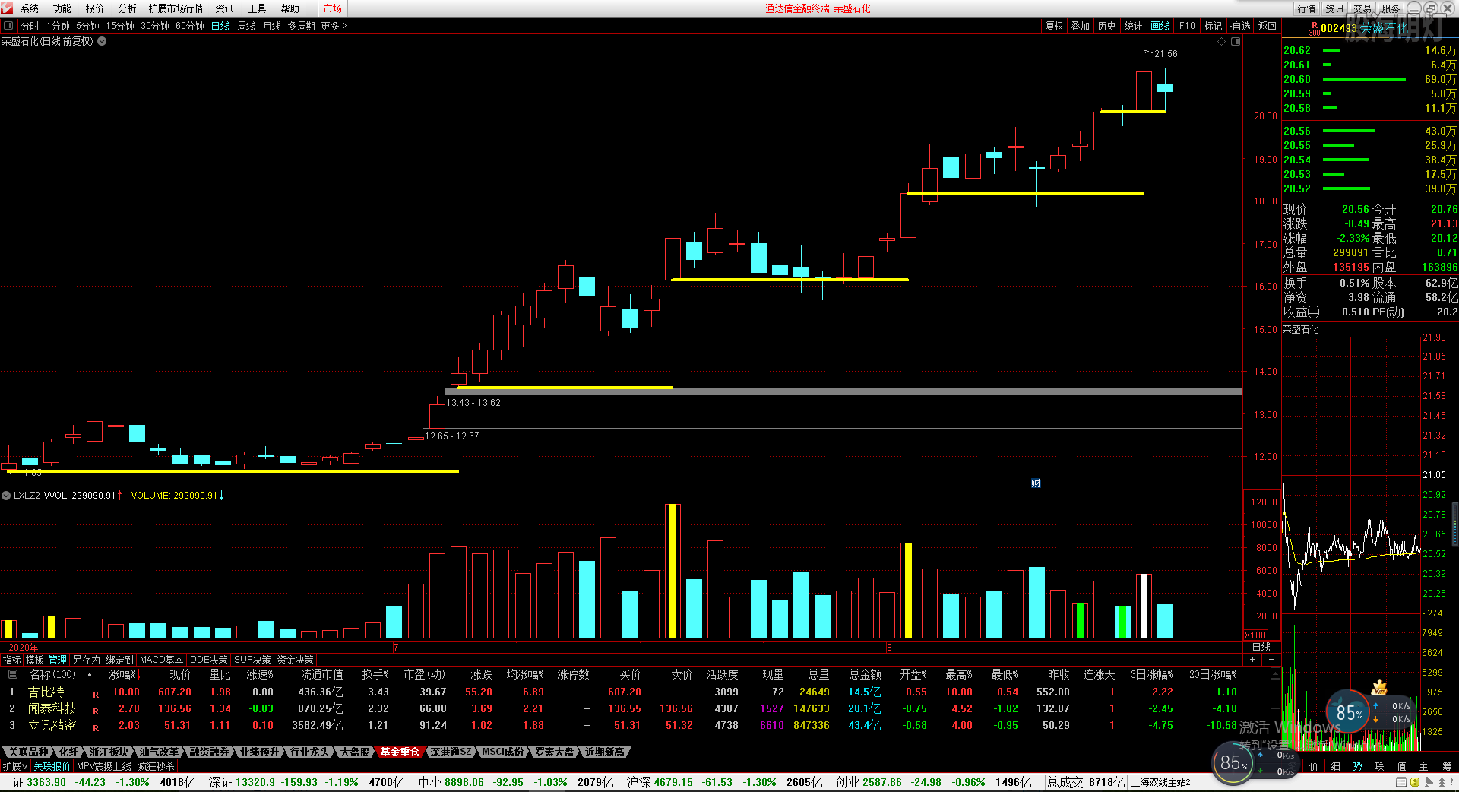Click the 叠加 toolbar button
This screenshot has width=1459, height=792.
click(1081, 26)
